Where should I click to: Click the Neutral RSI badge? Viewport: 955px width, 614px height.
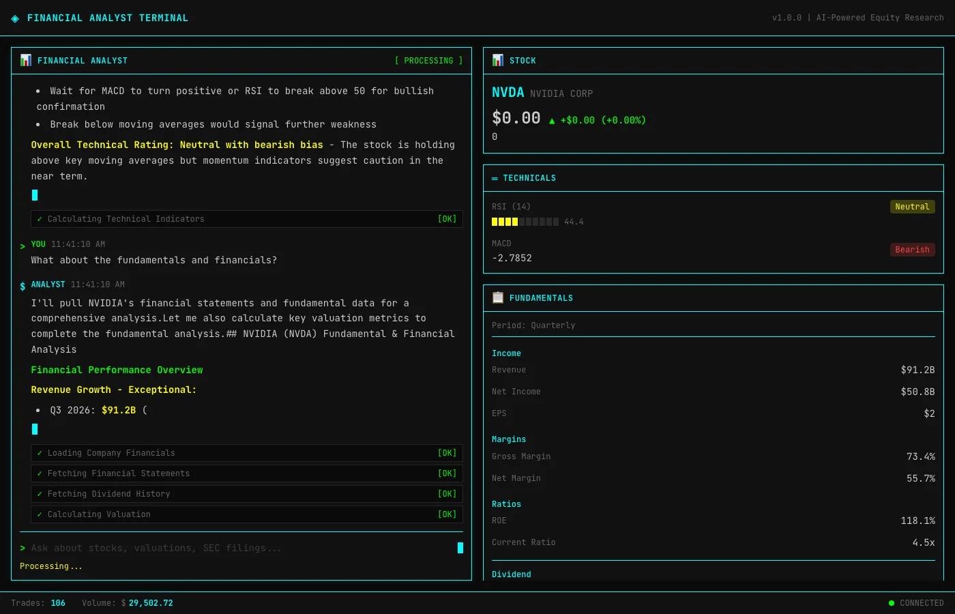[x=912, y=207]
